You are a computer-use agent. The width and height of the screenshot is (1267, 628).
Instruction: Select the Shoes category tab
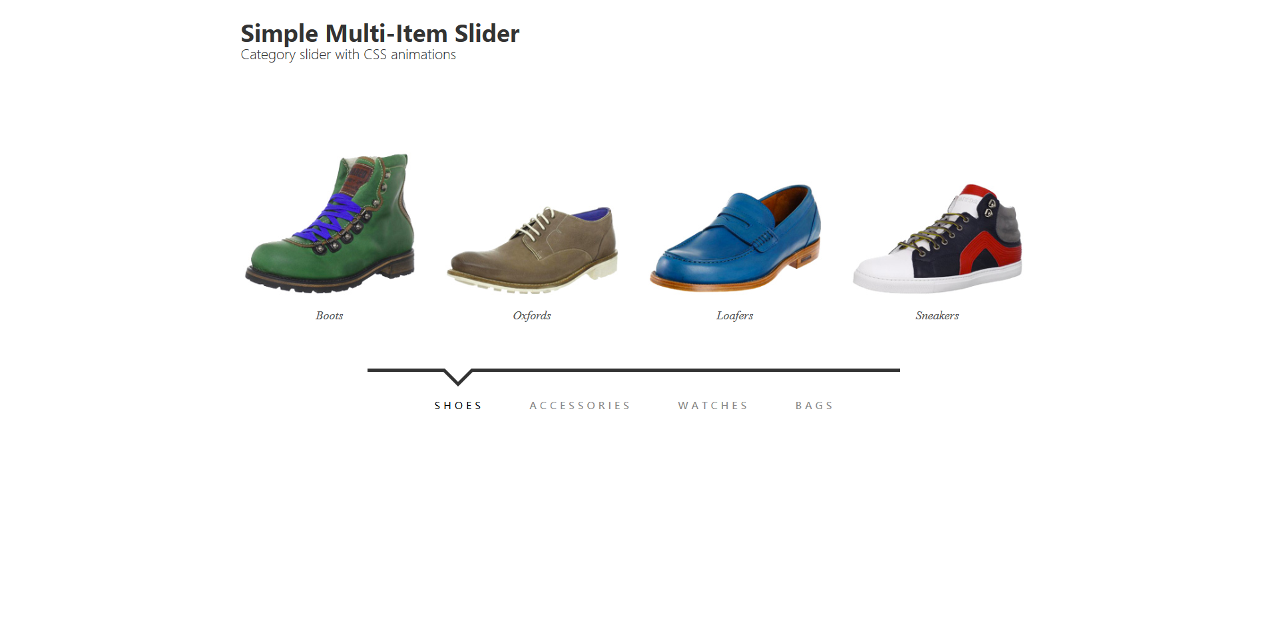[458, 406]
